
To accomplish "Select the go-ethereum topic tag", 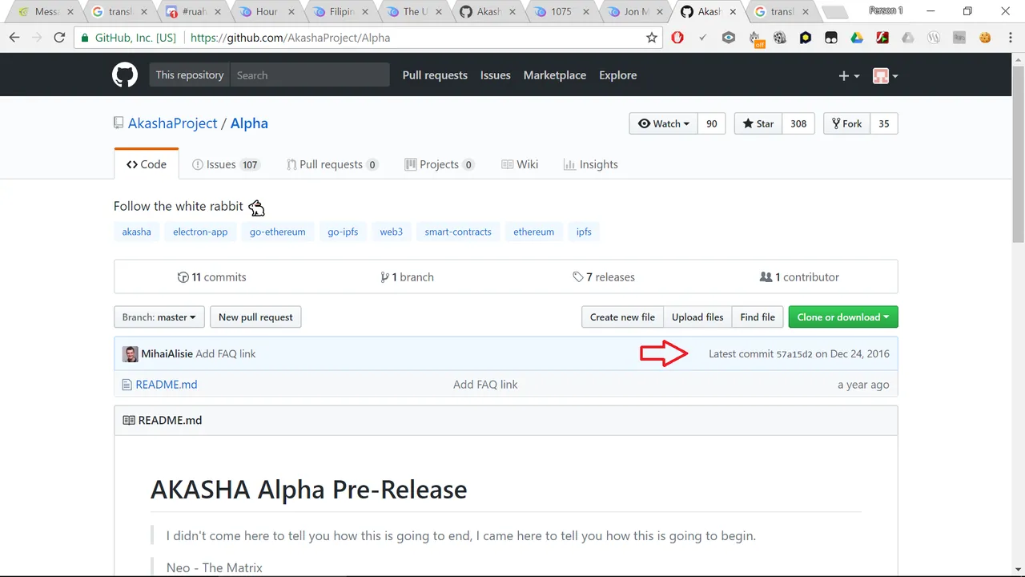I will 277,232.
